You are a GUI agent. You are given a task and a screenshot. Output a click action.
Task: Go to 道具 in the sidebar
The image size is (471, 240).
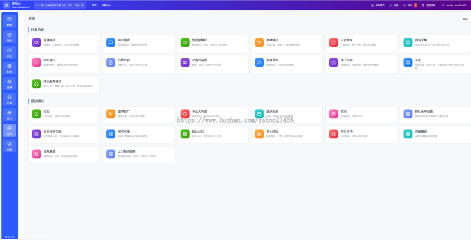[9, 84]
